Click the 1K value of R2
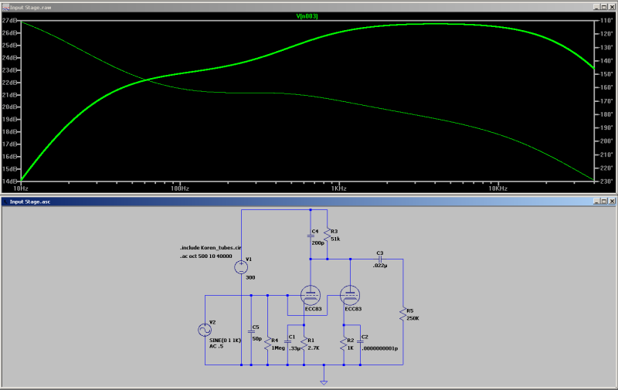The image size is (618, 390). coord(351,348)
